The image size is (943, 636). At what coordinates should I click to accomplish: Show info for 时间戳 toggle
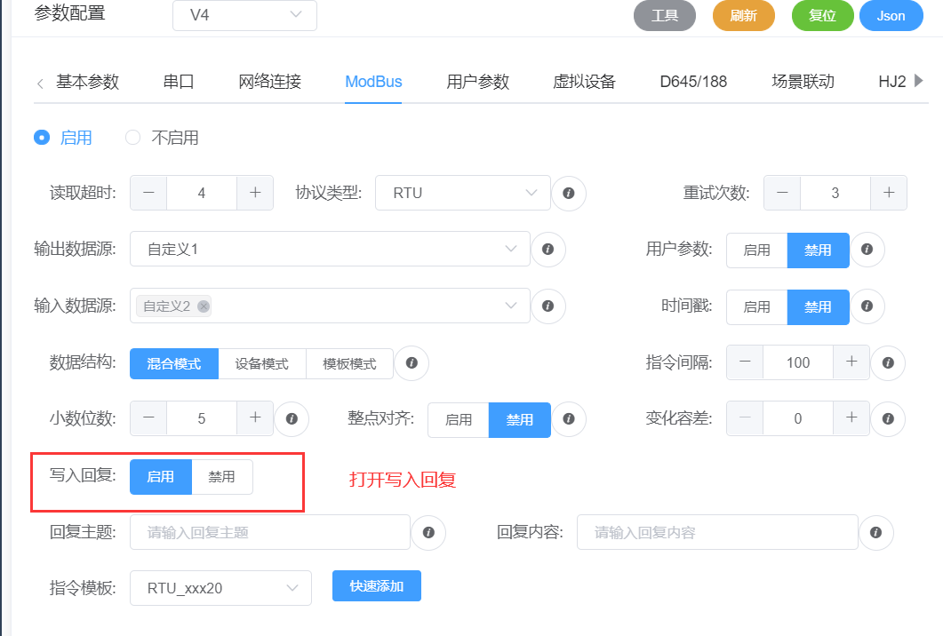tap(867, 306)
